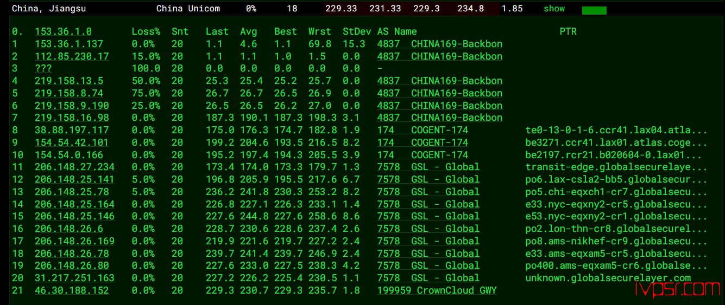The image size is (725, 305).
Task: Open IP link 112.85.230.17
Action: 72,56
